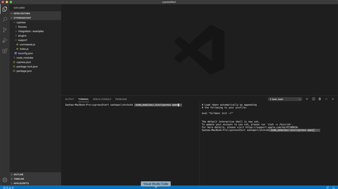Open tsconfig.json file
The width and height of the screenshot is (338, 189).
[25, 53]
